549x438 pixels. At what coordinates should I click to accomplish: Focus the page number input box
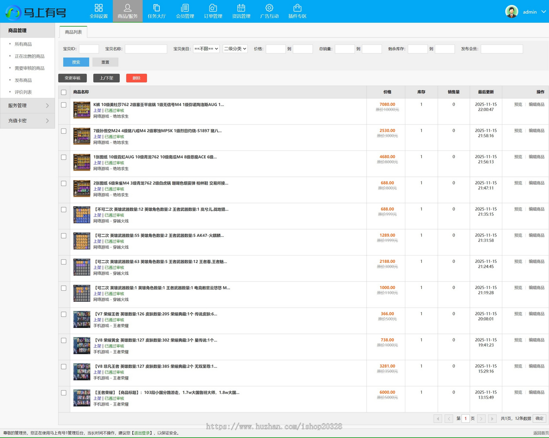tap(466, 418)
